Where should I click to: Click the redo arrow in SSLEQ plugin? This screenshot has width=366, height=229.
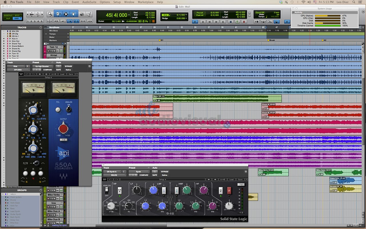point(117,179)
